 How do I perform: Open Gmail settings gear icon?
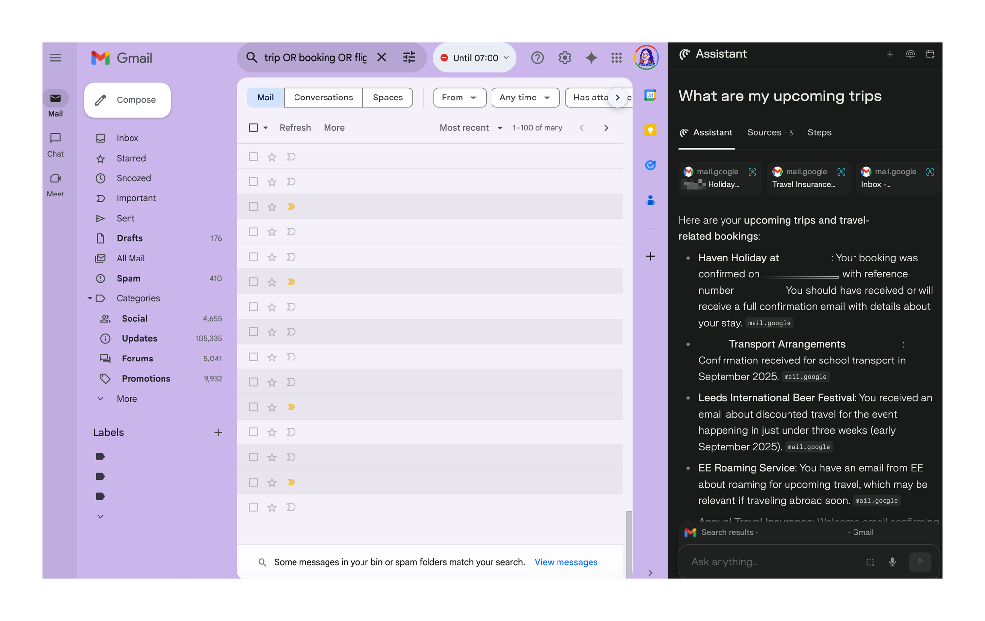pyautogui.click(x=565, y=58)
